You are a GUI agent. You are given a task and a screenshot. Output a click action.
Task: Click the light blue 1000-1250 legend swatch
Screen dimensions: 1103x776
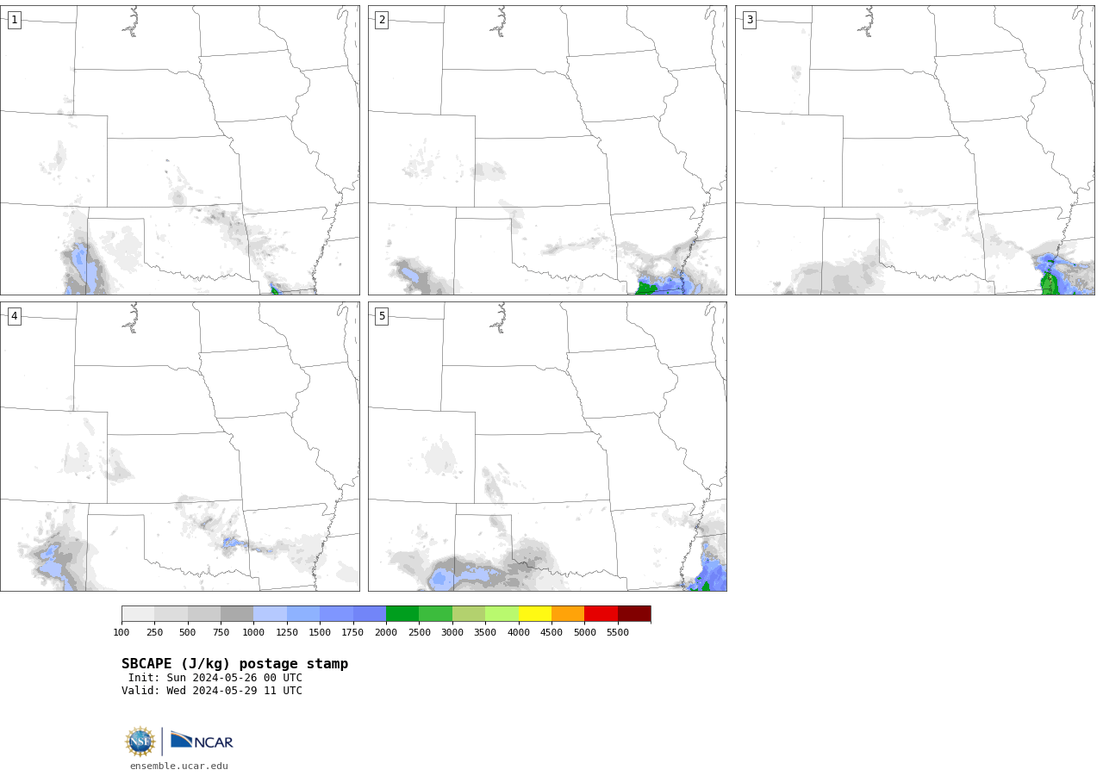[270, 613]
